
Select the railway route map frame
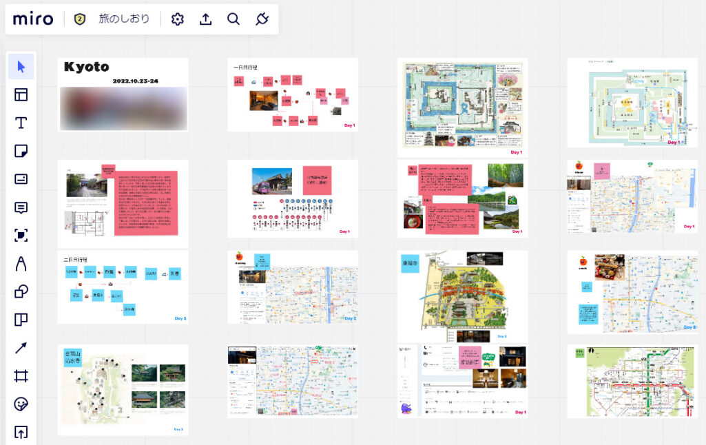[632, 382]
